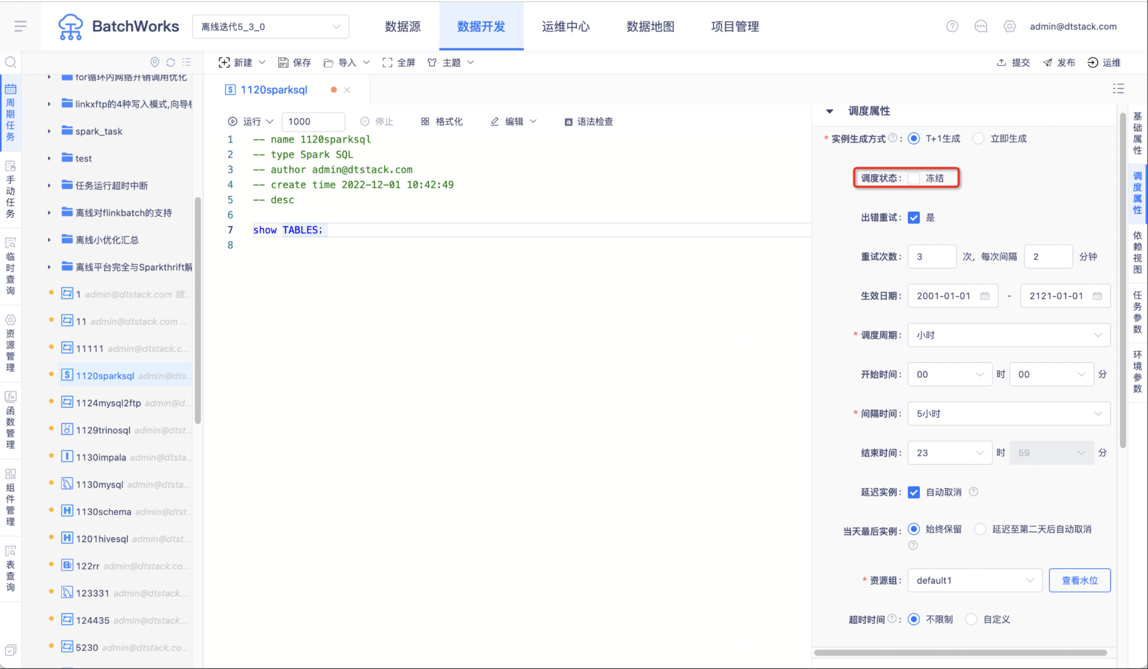Click the 运维 button in toolbar
This screenshot has height=669, width=1148.
(1104, 62)
